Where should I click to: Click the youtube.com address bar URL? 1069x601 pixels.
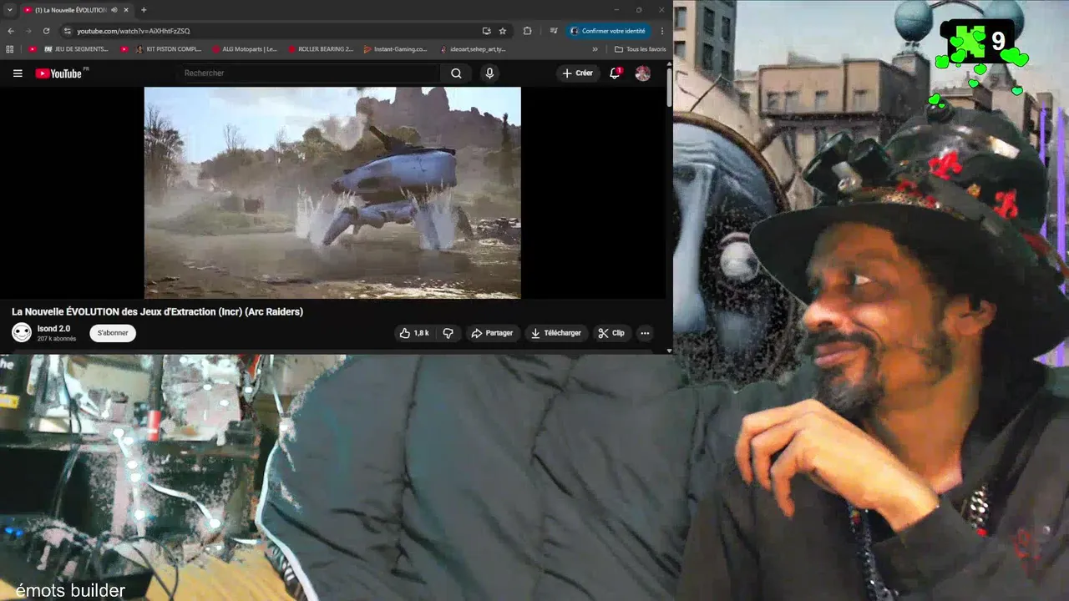(134, 31)
